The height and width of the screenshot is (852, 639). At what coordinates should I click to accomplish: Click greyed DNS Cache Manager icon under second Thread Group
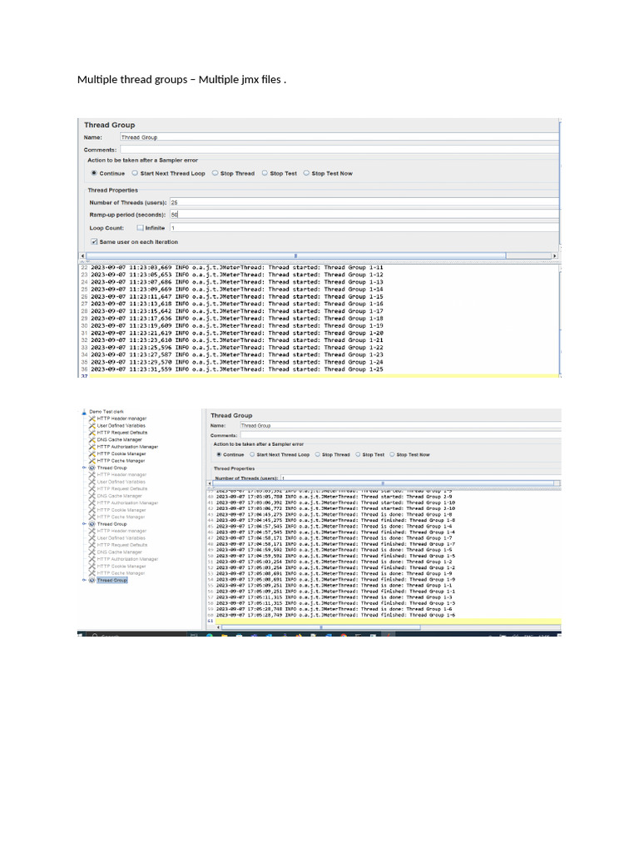point(92,552)
